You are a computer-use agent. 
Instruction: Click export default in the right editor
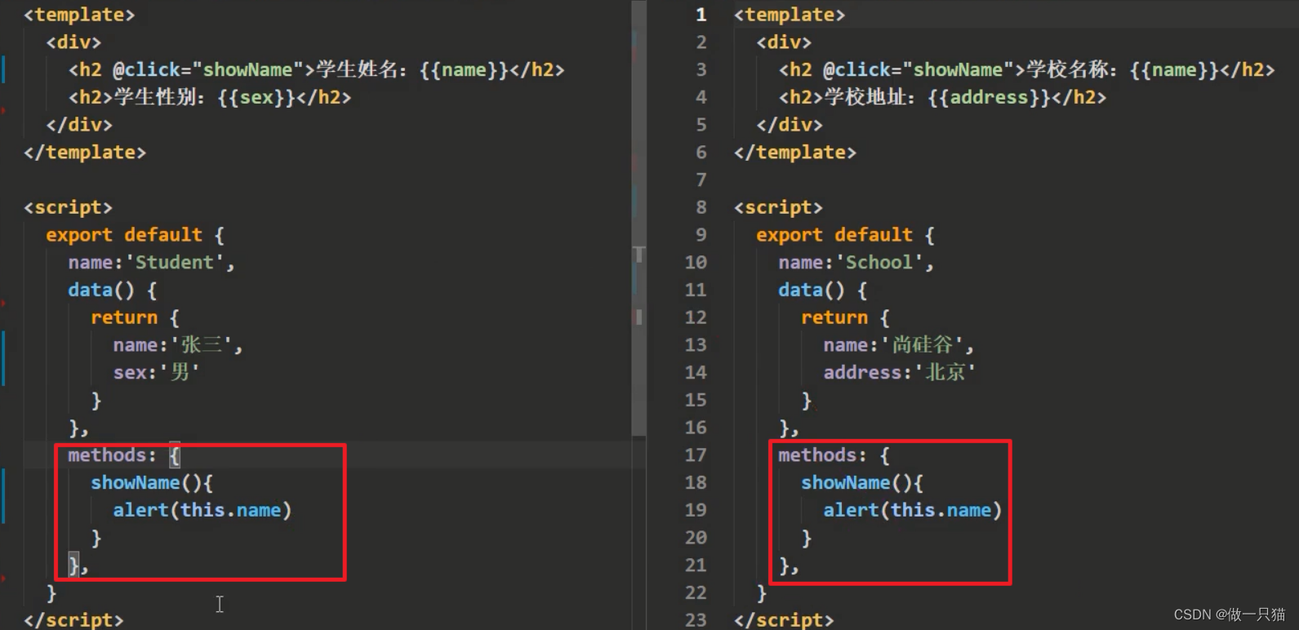click(834, 235)
